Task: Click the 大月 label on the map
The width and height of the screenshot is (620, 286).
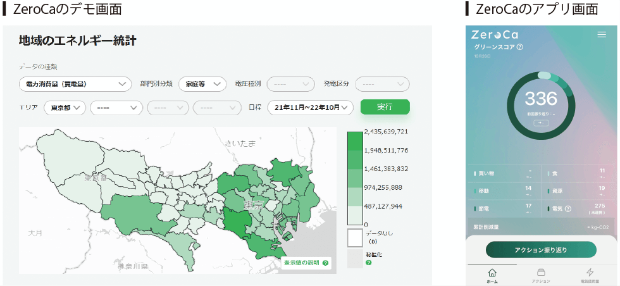Action: point(35,233)
